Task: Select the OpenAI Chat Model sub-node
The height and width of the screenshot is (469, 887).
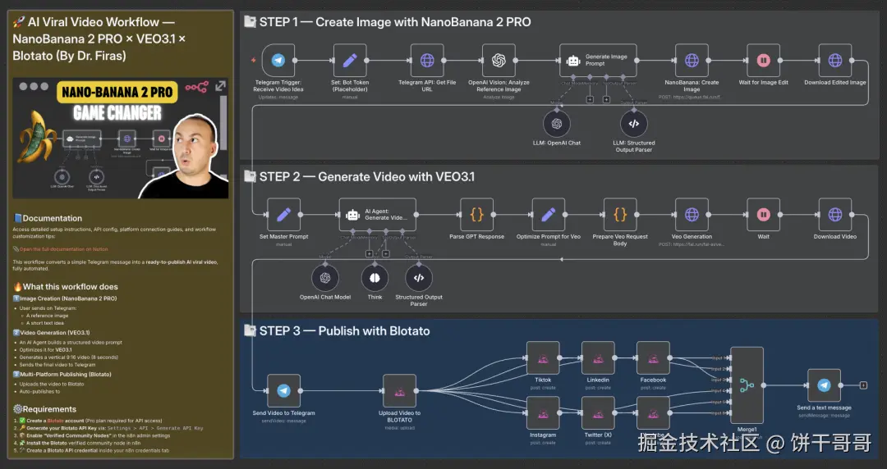Action: (x=325, y=278)
